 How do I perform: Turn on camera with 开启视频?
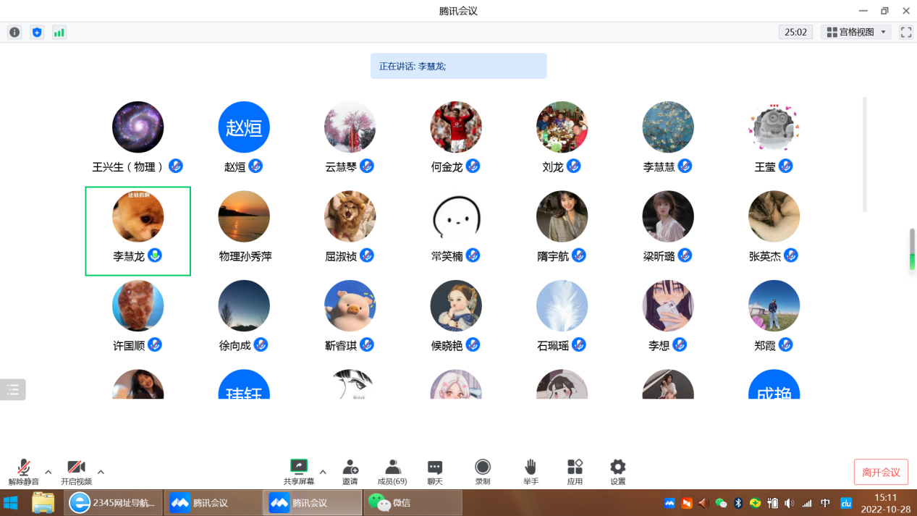(x=76, y=471)
